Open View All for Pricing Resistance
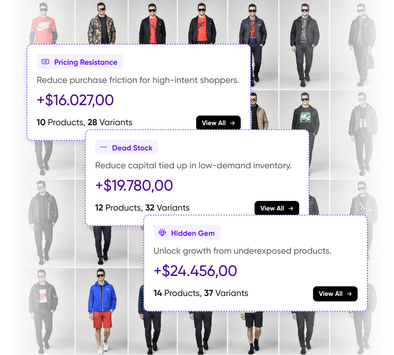The width and height of the screenshot is (394, 355). 218,122
